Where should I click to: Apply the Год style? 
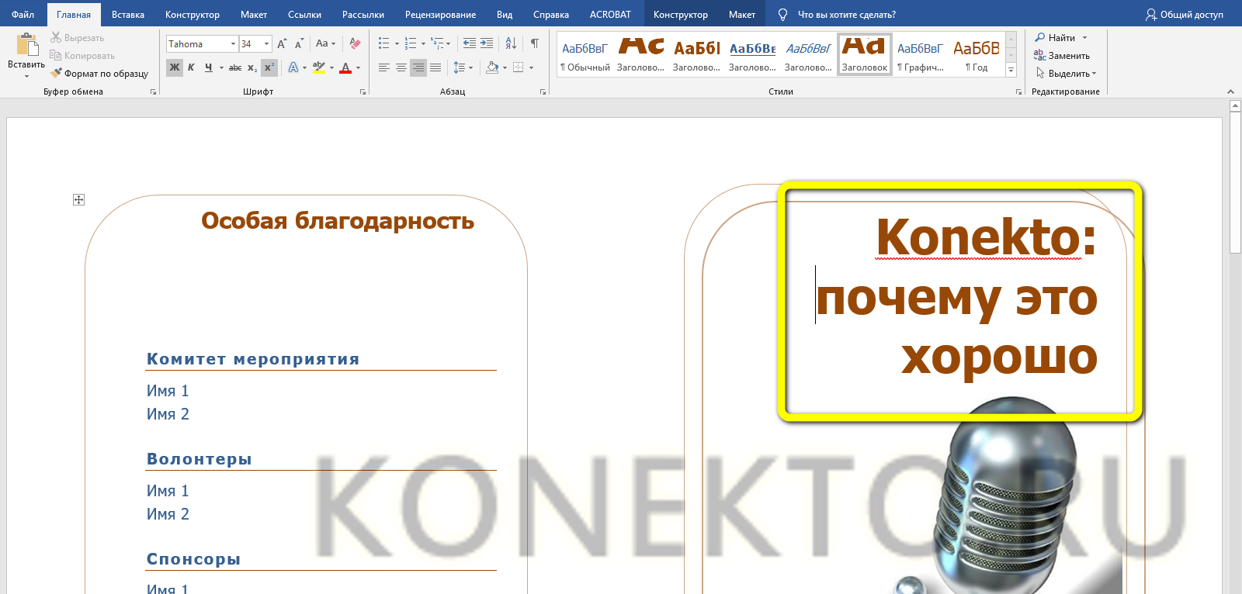tap(977, 54)
